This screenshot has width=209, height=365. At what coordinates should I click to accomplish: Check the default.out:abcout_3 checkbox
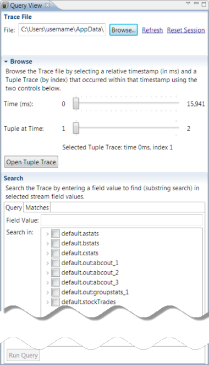tap(55, 282)
